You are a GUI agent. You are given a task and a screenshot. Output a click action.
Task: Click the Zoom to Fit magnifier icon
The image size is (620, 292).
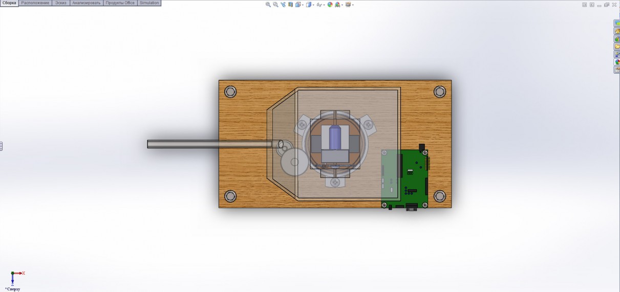point(268,5)
